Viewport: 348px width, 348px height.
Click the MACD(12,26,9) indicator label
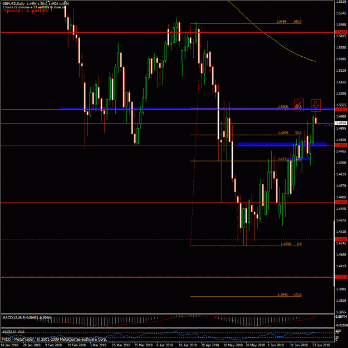[27, 318]
